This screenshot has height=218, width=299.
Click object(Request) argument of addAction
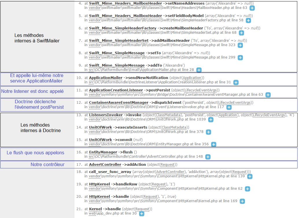click(x=162, y=165)
